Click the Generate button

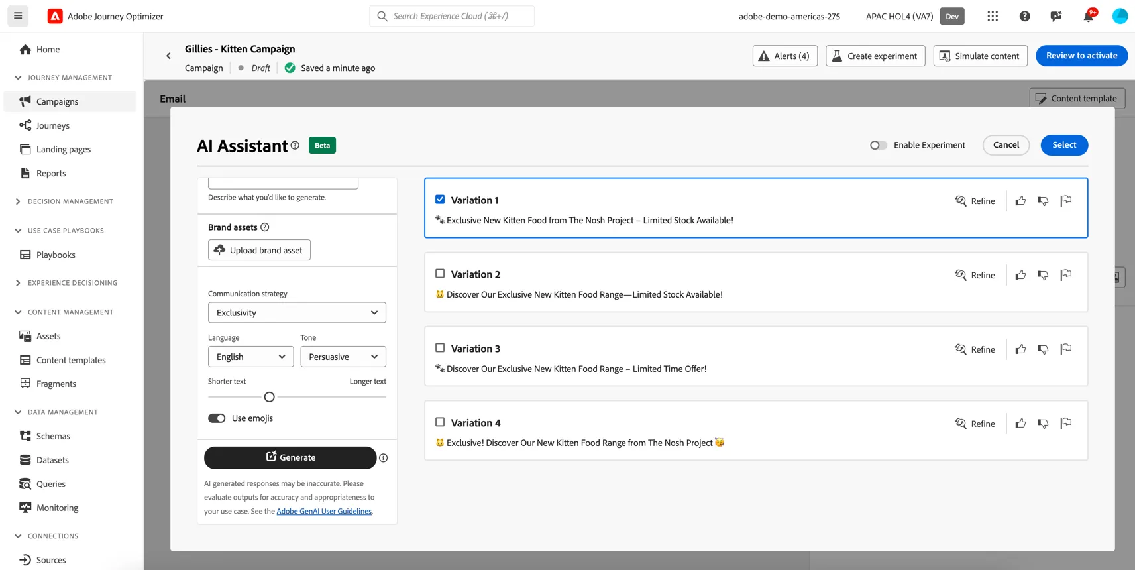(x=290, y=458)
